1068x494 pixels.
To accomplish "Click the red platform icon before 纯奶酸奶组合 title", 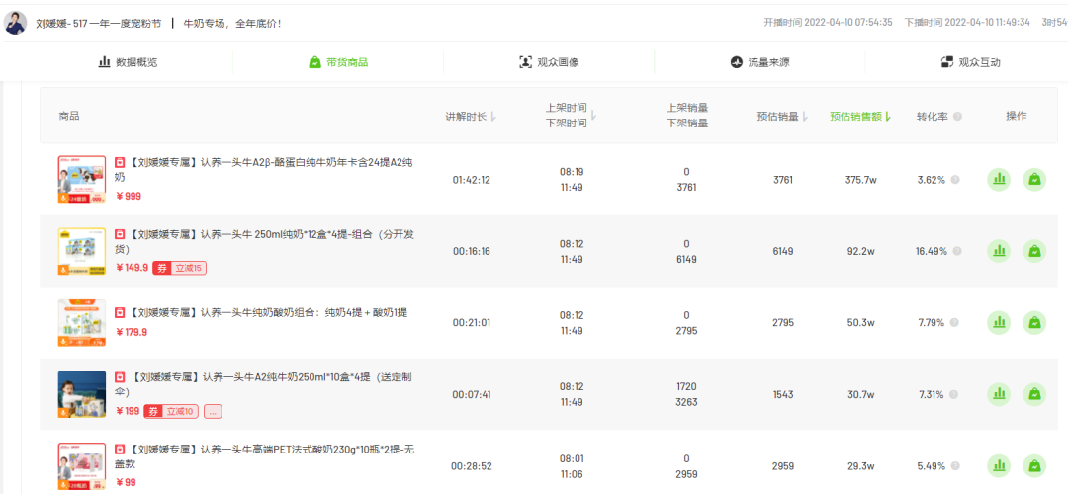I will click(120, 312).
